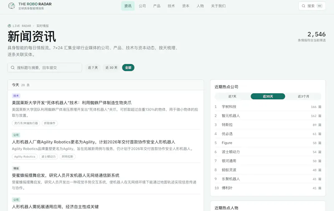Click the 波士顿动力 tag chip
The height and width of the screenshot is (211, 334).
click(48, 156)
